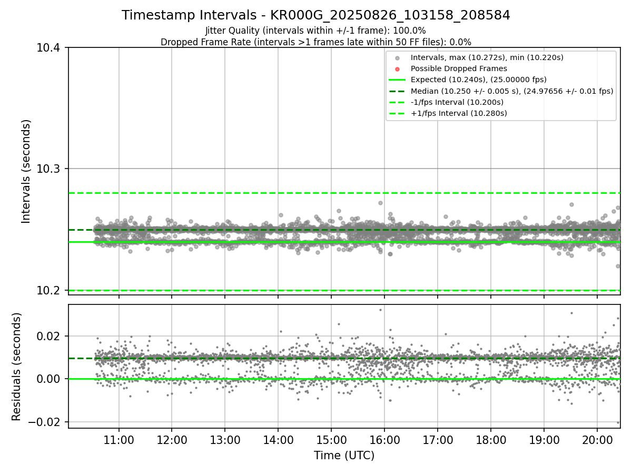Select the legend entry 'Expected (10.240s), (25.00000 fps)'
This screenshot has width=632, height=474.
coord(479,80)
